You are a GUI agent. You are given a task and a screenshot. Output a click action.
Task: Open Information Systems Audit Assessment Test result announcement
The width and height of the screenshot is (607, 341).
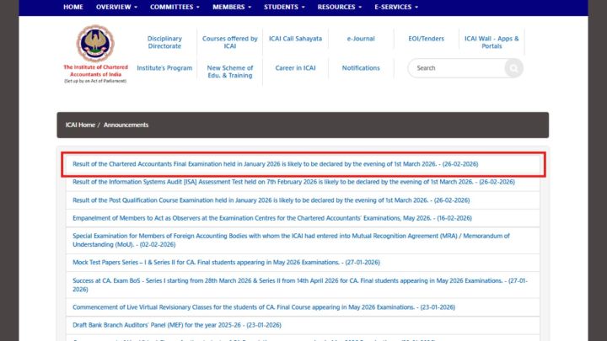(x=293, y=182)
